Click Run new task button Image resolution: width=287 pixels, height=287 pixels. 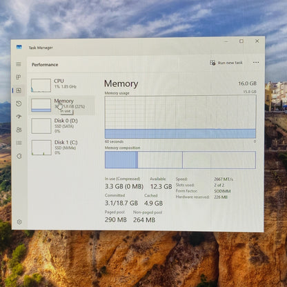[x=226, y=63]
